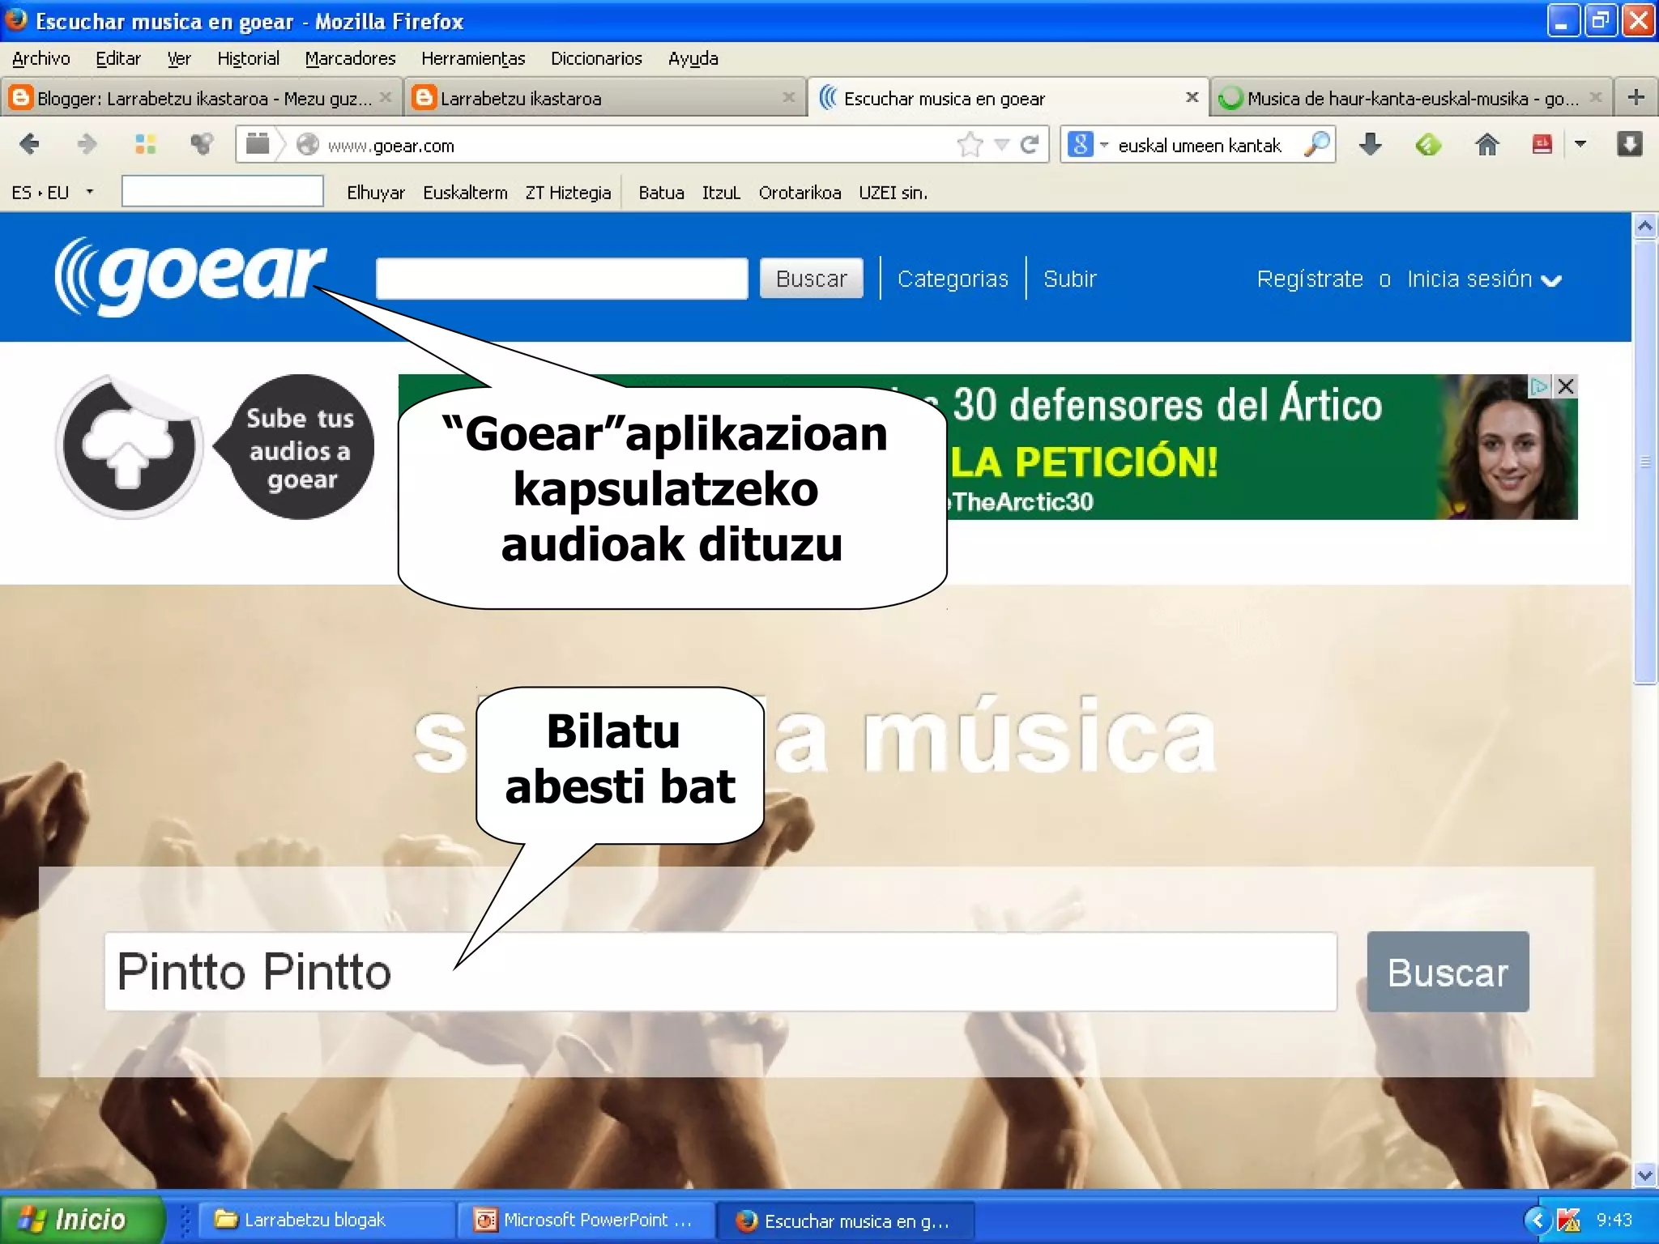Open the Marcadores menu
The width and height of the screenshot is (1659, 1244).
pyautogui.click(x=350, y=58)
